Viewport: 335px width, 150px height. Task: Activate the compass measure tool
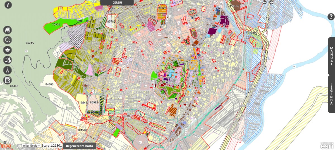(8, 70)
